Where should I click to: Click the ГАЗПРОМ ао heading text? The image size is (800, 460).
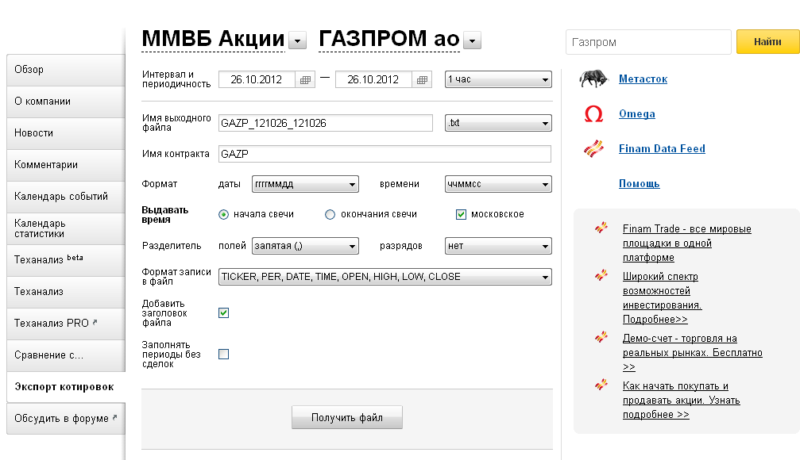(x=389, y=39)
